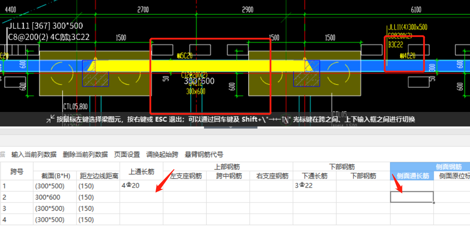This screenshot has height=250, width=470.
Task: Click the (150) distance cell in row 3
Action: [98, 209]
